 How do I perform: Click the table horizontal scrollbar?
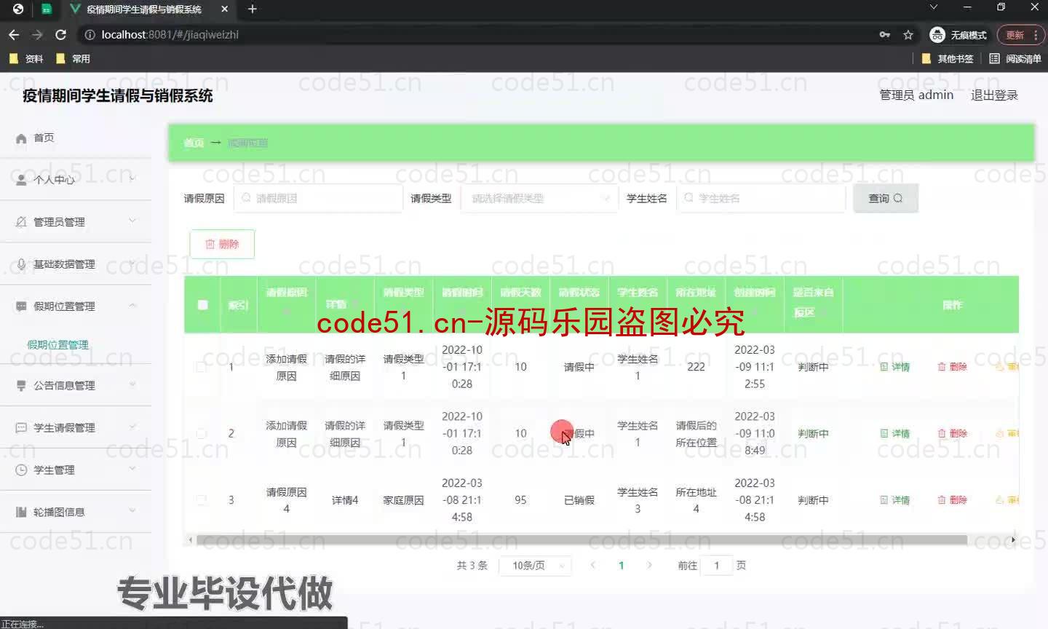click(x=581, y=540)
